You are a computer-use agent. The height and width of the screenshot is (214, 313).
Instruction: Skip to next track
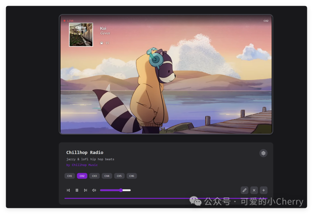[85, 190]
